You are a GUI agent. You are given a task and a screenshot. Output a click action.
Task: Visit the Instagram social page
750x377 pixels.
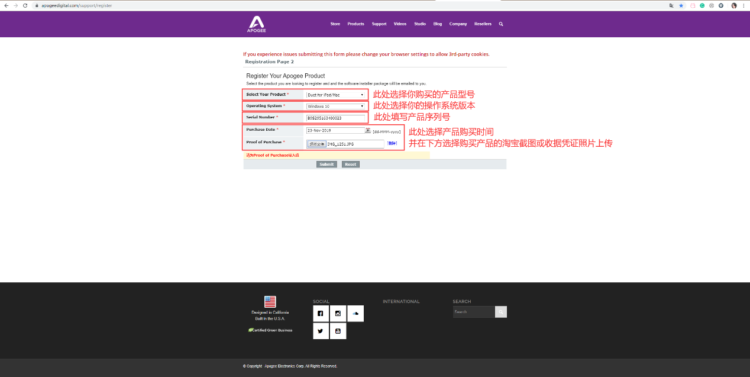coord(338,314)
